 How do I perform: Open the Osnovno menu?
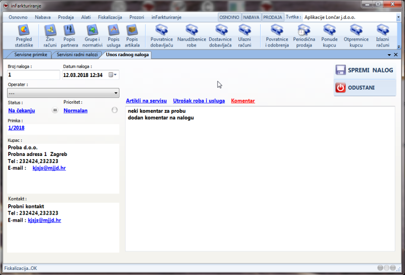[18, 17]
